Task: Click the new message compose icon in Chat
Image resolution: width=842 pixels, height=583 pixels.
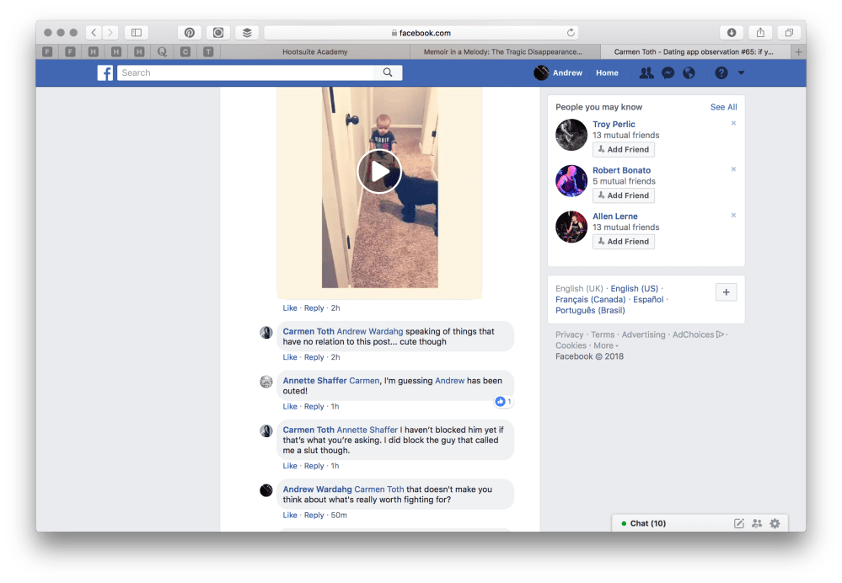Action: (x=739, y=523)
